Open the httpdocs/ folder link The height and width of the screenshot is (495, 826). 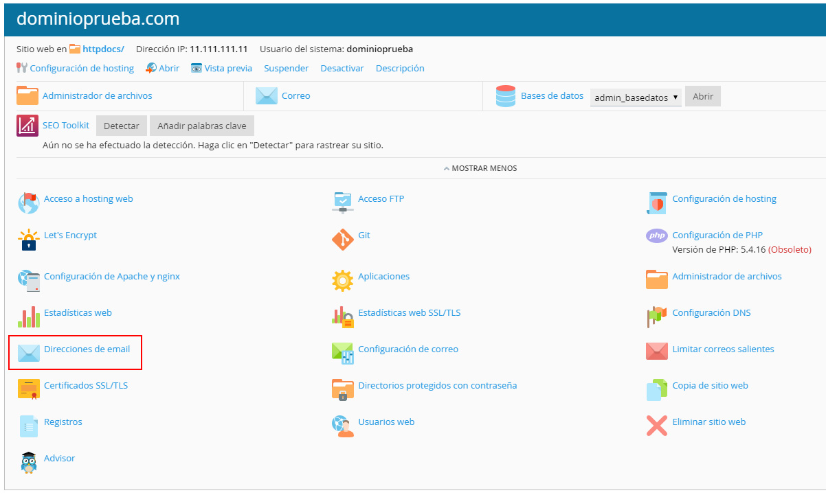coord(103,49)
